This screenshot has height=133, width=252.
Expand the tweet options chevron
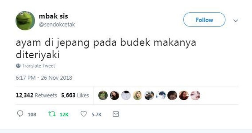pos(235,21)
